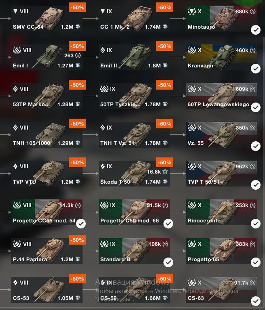The width and height of the screenshot is (265, 310).
Task: Click the 50TP Tyszkie... tank name label
Action: pyautogui.click(x=120, y=105)
